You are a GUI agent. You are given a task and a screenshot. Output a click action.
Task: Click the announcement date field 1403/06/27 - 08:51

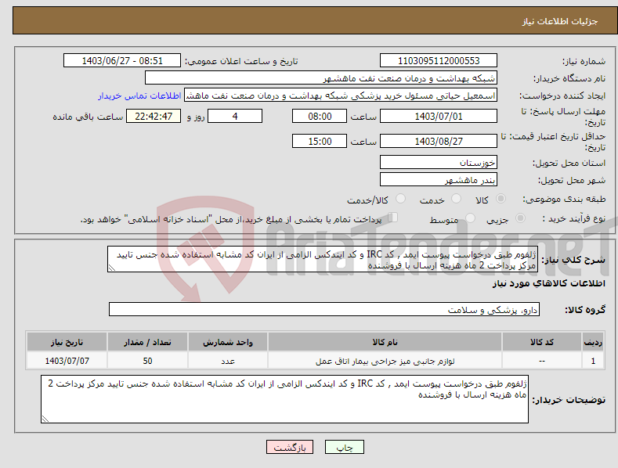[121, 61]
